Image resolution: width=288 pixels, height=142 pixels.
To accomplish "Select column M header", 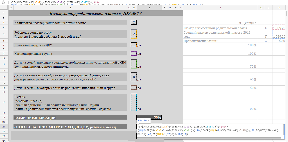I will [279, 8].
